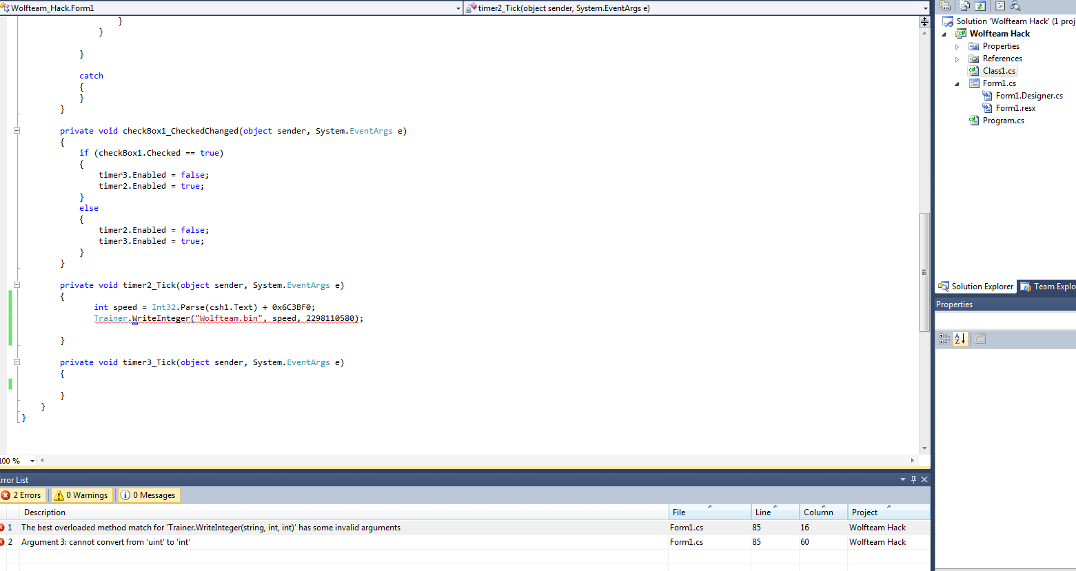Click the editor vertical scrollbar thumb
This screenshot has width=1076, height=571.
tap(924, 272)
